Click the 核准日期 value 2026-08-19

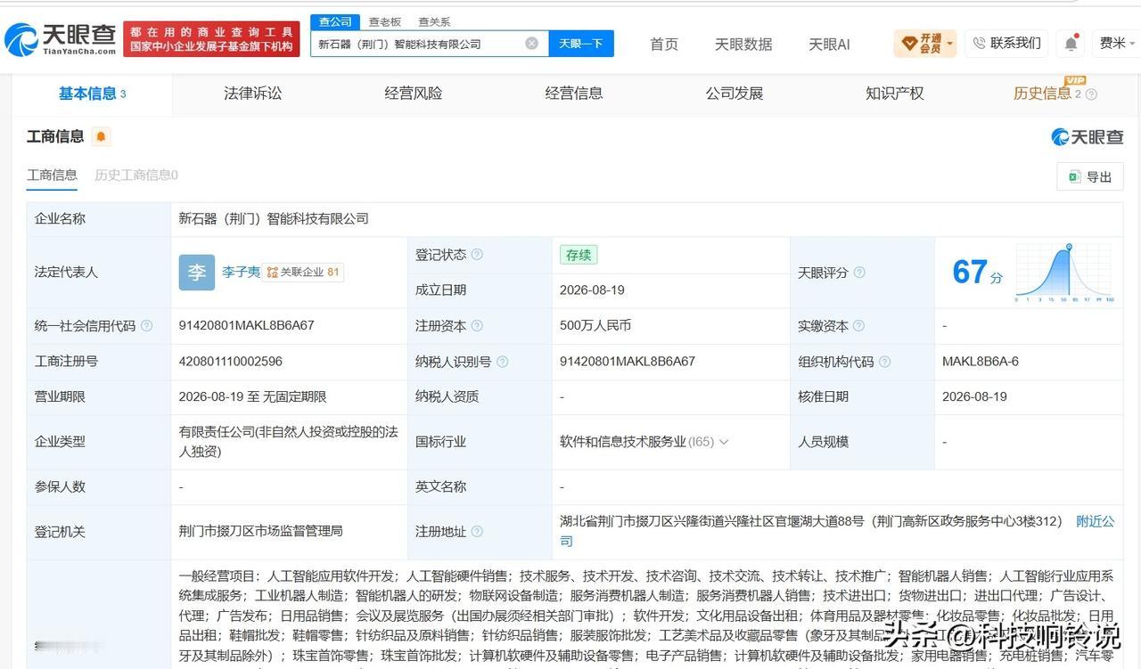click(974, 397)
